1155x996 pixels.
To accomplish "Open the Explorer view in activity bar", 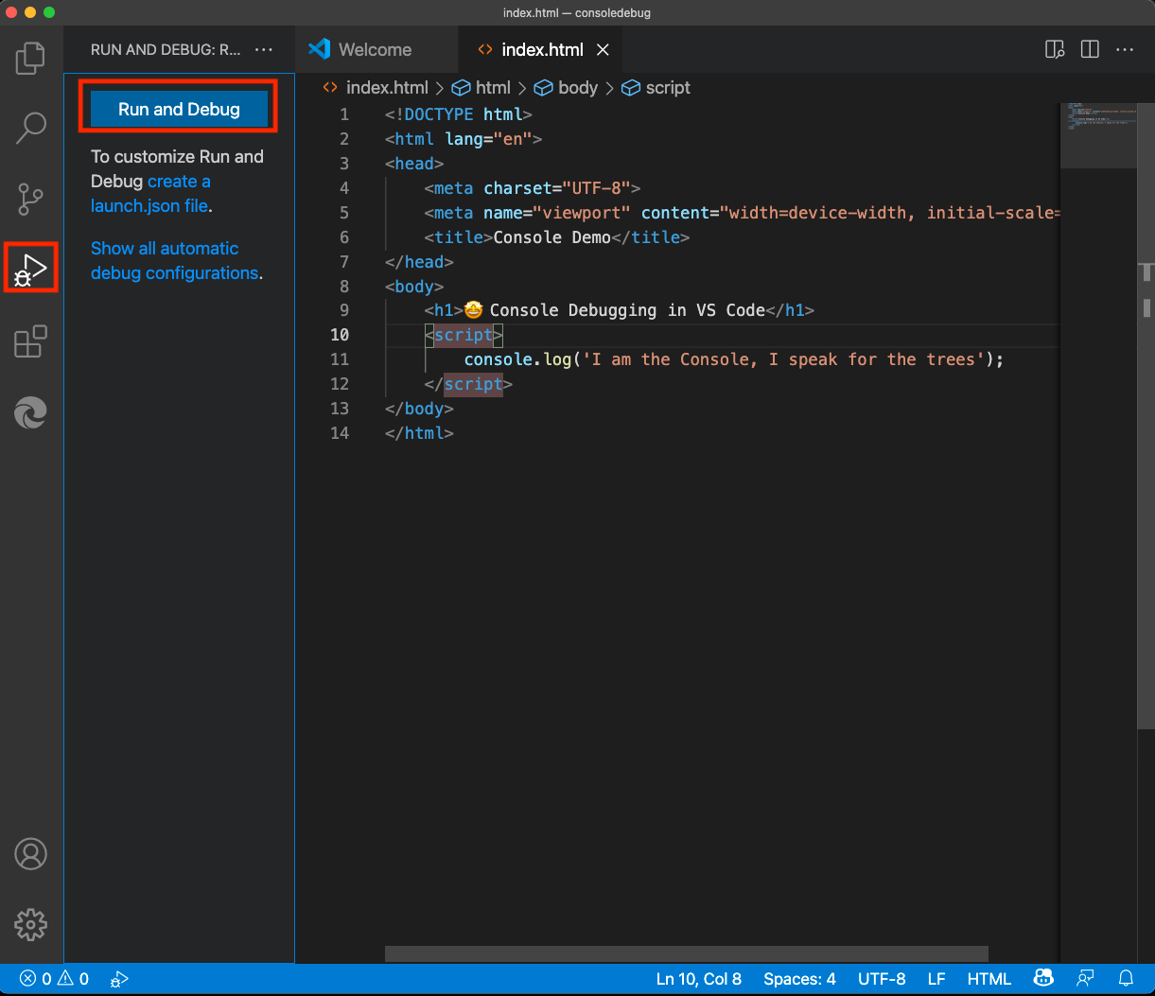I will click(x=31, y=58).
